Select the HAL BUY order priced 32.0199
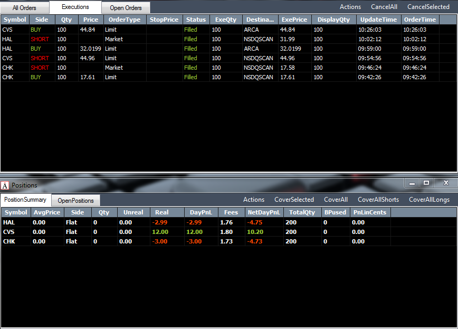The height and width of the screenshot is (329, 458). tap(228, 49)
